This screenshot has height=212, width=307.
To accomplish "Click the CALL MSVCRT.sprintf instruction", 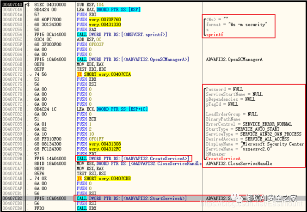I will (x=122, y=35).
